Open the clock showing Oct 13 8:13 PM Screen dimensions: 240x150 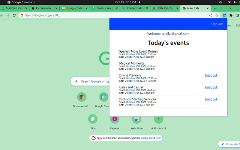tap(126, 2)
